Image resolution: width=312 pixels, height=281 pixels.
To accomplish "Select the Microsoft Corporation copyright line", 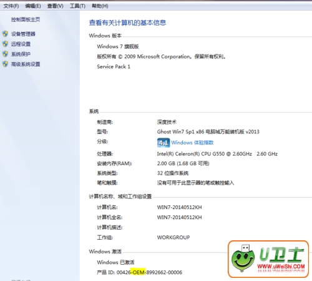I will [161, 56].
